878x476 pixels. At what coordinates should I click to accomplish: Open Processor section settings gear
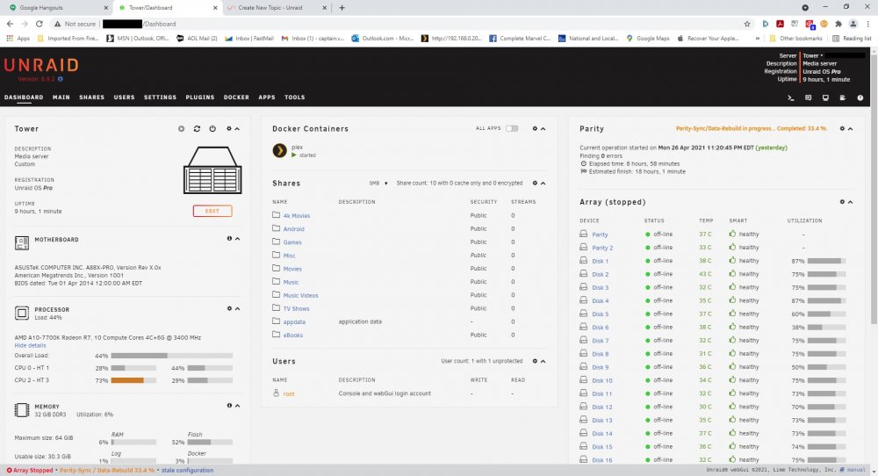(x=229, y=308)
